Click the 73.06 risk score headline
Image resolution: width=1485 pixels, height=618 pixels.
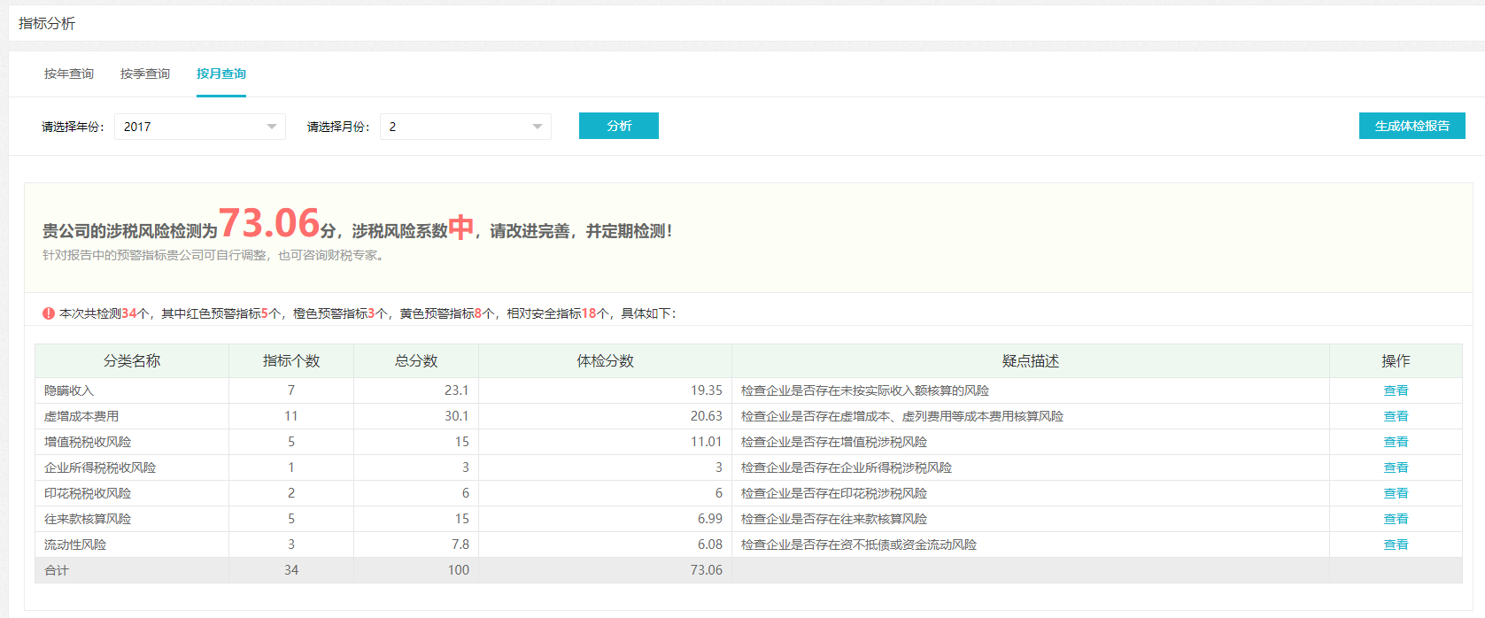pyautogui.click(x=269, y=222)
